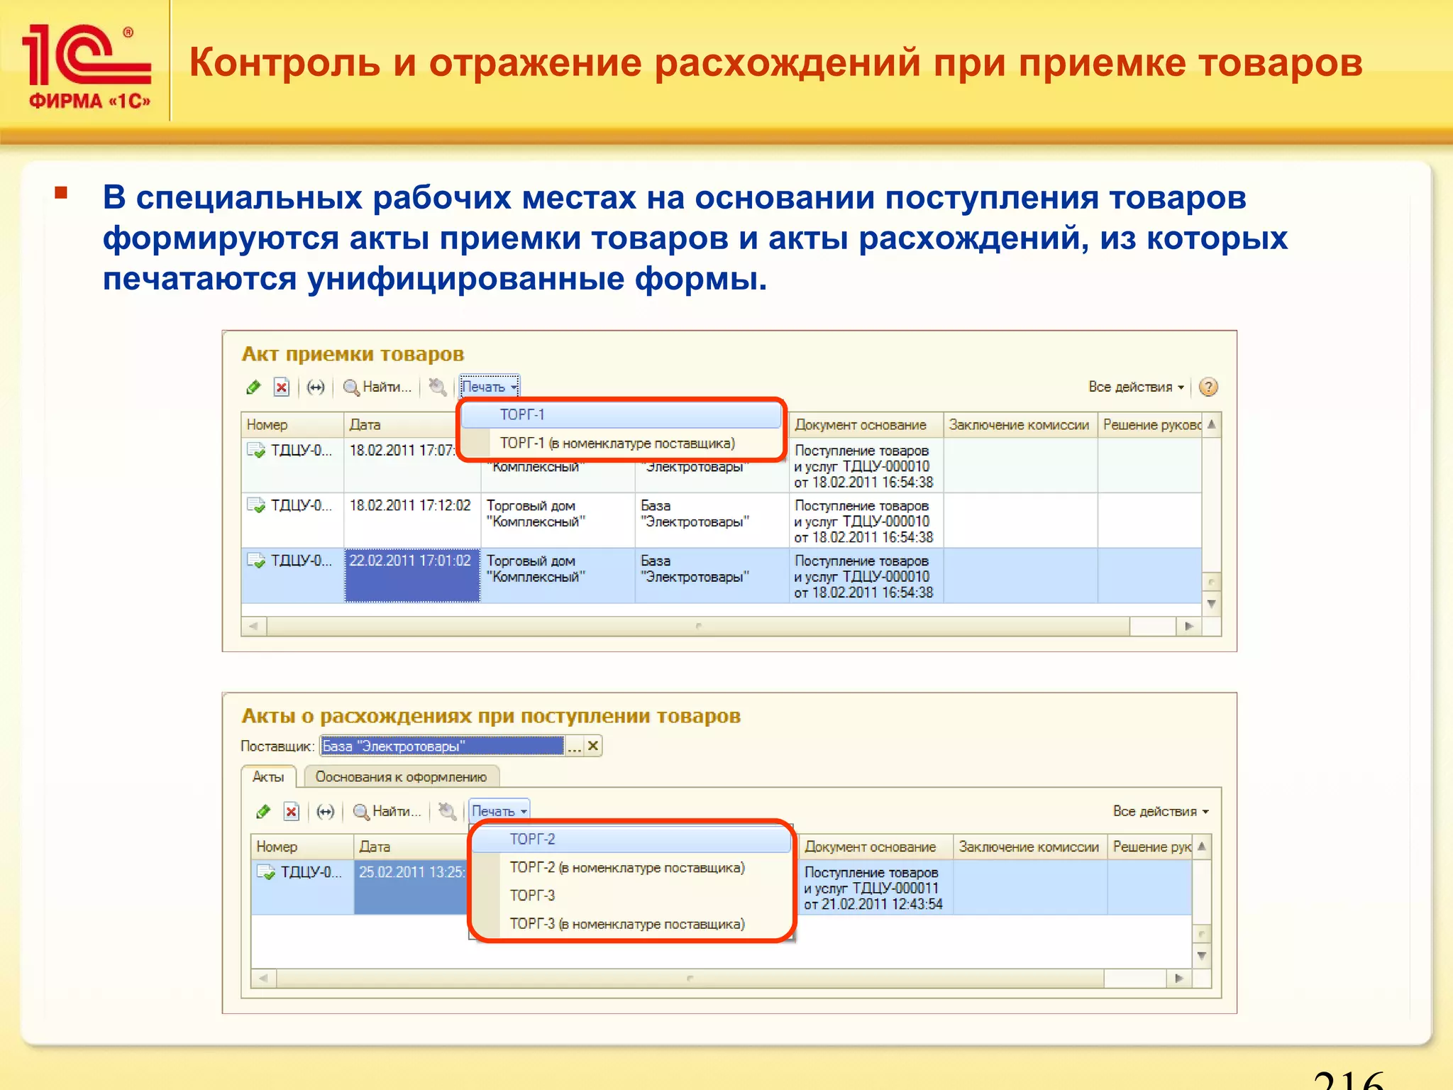The width and height of the screenshot is (1453, 1090).
Task: Click the edit pencil icon in Акт приемки товаров toolbar
Action: point(253,387)
